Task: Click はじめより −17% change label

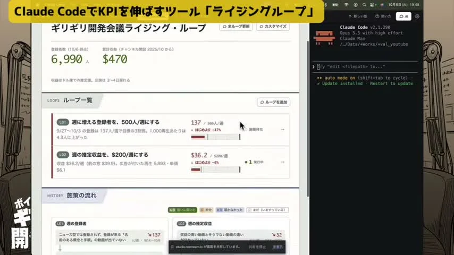Action: point(207,130)
